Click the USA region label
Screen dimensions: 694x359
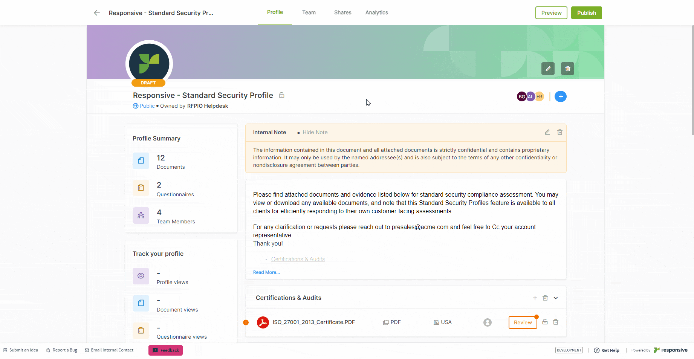446,322
